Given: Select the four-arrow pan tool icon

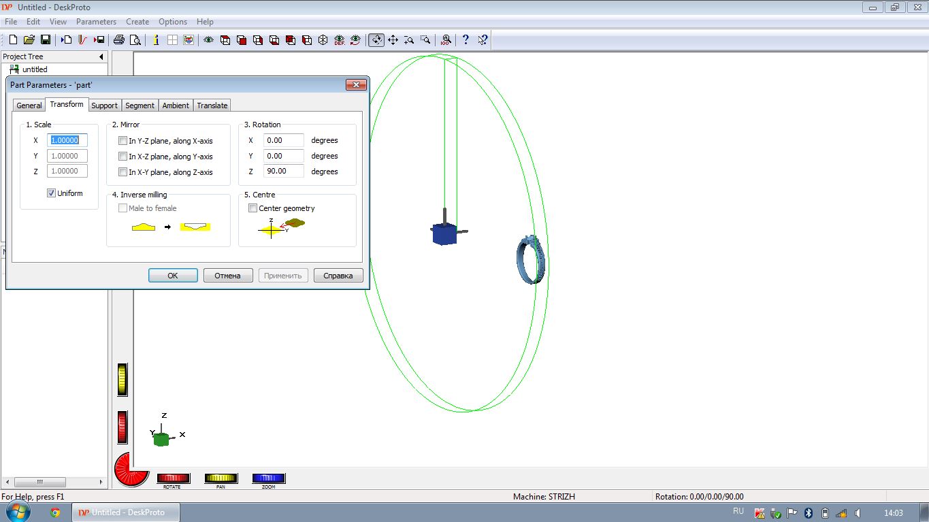Looking at the screenshot, I should (x=393, y=40).
